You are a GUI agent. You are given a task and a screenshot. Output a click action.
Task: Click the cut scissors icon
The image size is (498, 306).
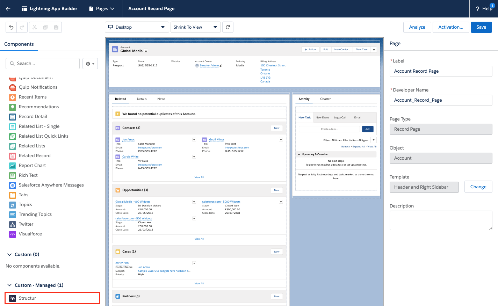pyautogui.click(x=34, y=27)
